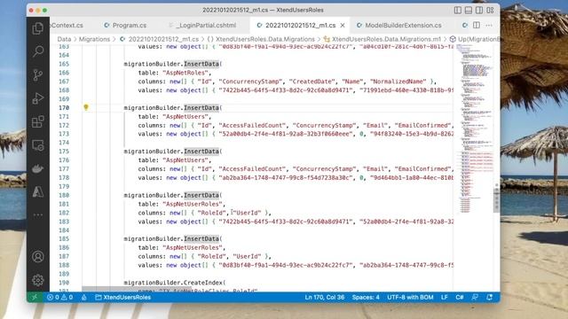Open notifications bell in the status bar
The width and height of the screenshot is (568, 319).
click(x=489, y=298)
